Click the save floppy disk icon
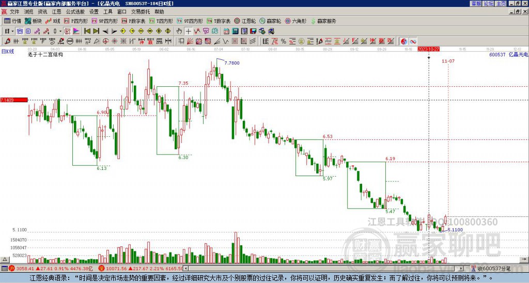 point(253,32)
